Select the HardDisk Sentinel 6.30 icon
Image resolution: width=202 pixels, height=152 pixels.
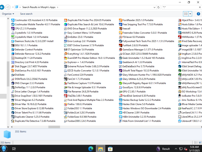coord(121,96)
